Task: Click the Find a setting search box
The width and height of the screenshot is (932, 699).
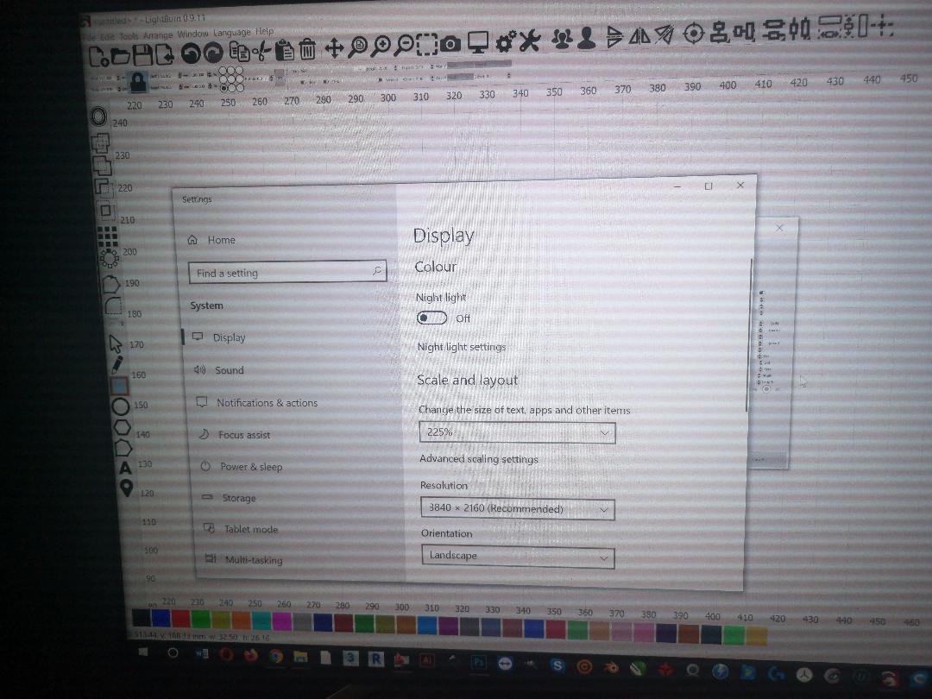Action: tap(287, 272)
